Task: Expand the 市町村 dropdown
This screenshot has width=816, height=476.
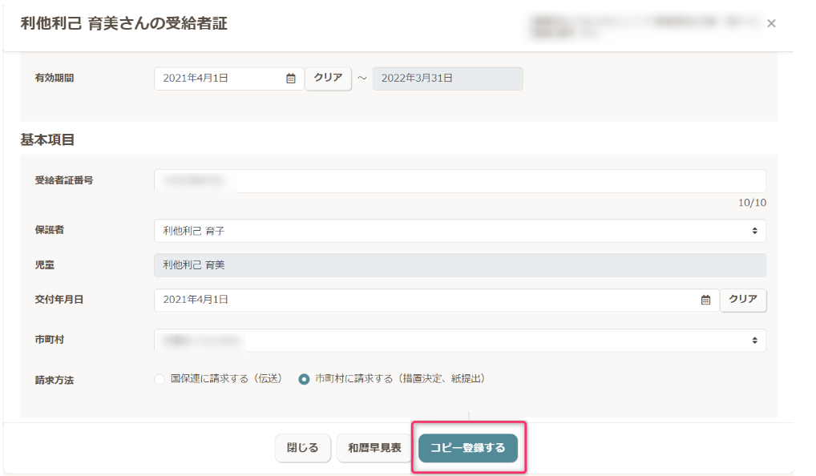Action: pyautogui.click(x=459, y=341)
